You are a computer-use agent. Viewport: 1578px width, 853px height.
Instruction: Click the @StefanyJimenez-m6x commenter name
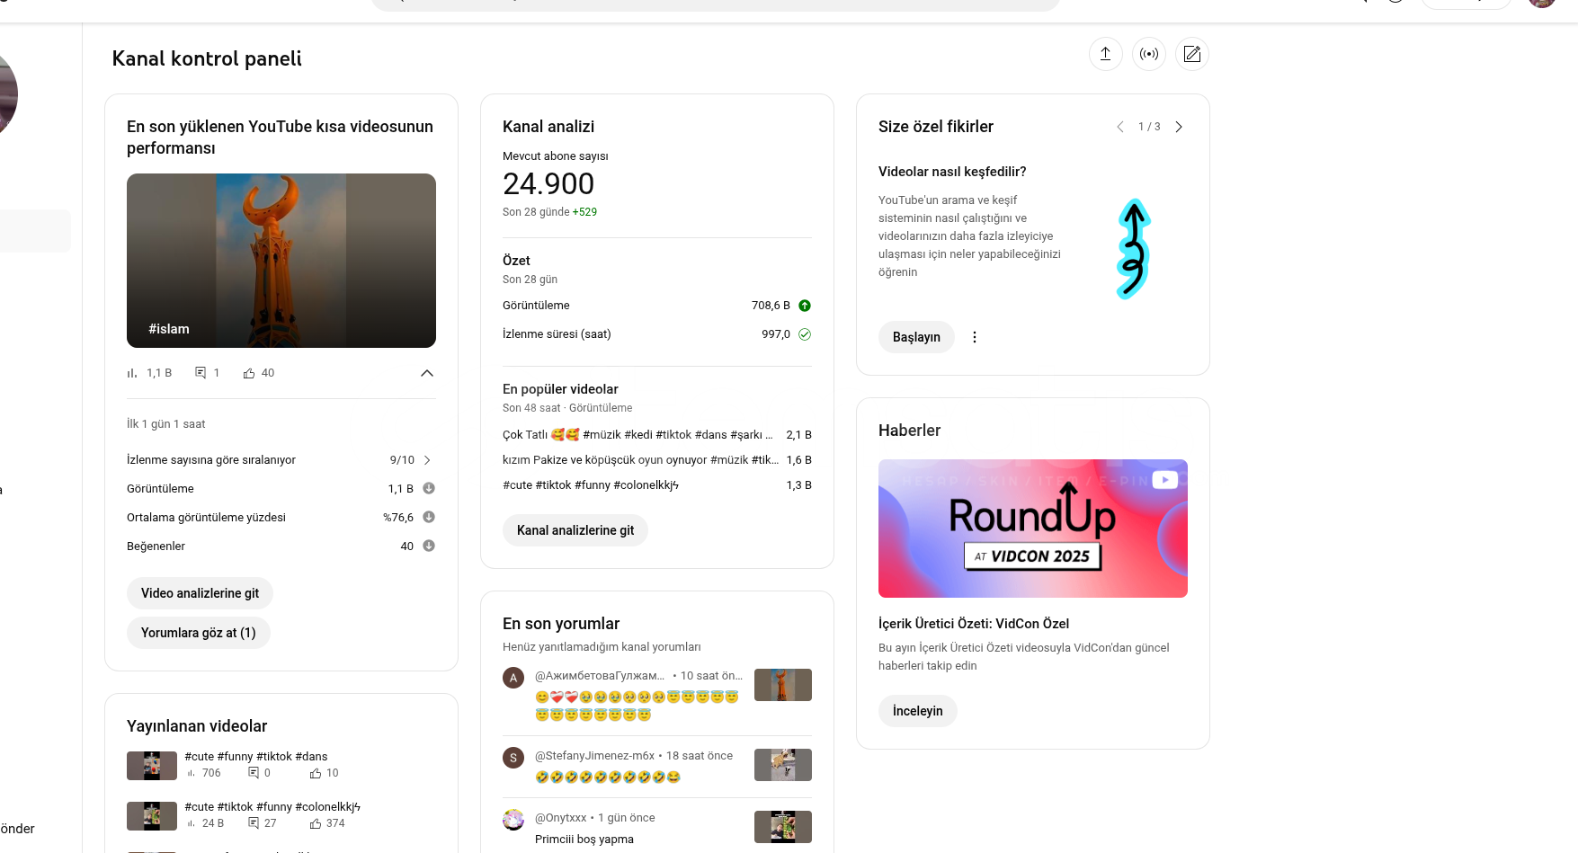pyautogui.click(x=594, y=756)
